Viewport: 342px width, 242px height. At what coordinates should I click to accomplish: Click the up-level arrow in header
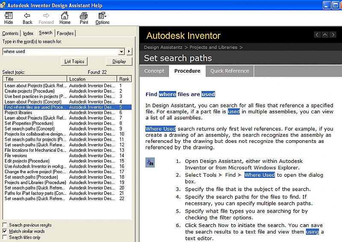click(325, 35)
